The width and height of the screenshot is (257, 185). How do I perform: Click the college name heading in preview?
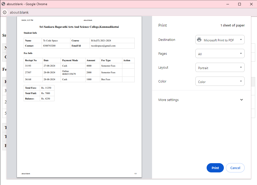(x=79, y=27)
